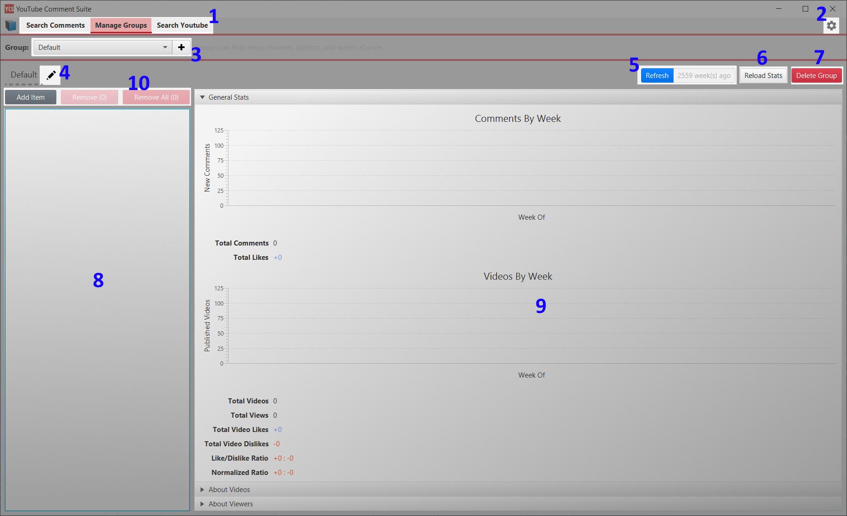Click the Total Views label

point(249,415)
